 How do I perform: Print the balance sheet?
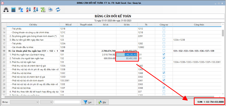[51, 10]
